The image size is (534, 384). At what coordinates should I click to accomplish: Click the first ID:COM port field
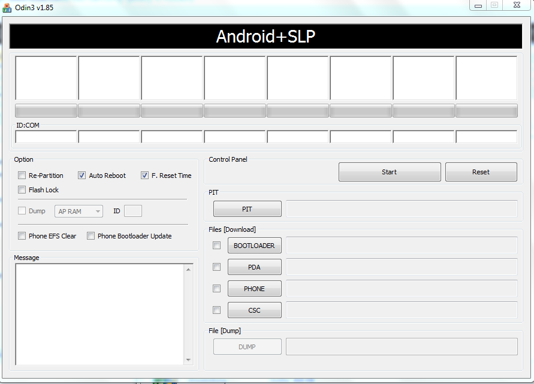46,137
